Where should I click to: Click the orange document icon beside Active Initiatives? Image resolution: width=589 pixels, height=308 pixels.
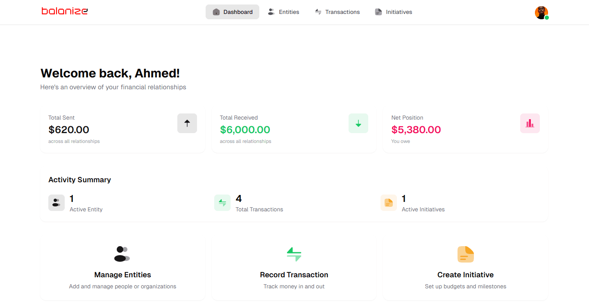388,203
